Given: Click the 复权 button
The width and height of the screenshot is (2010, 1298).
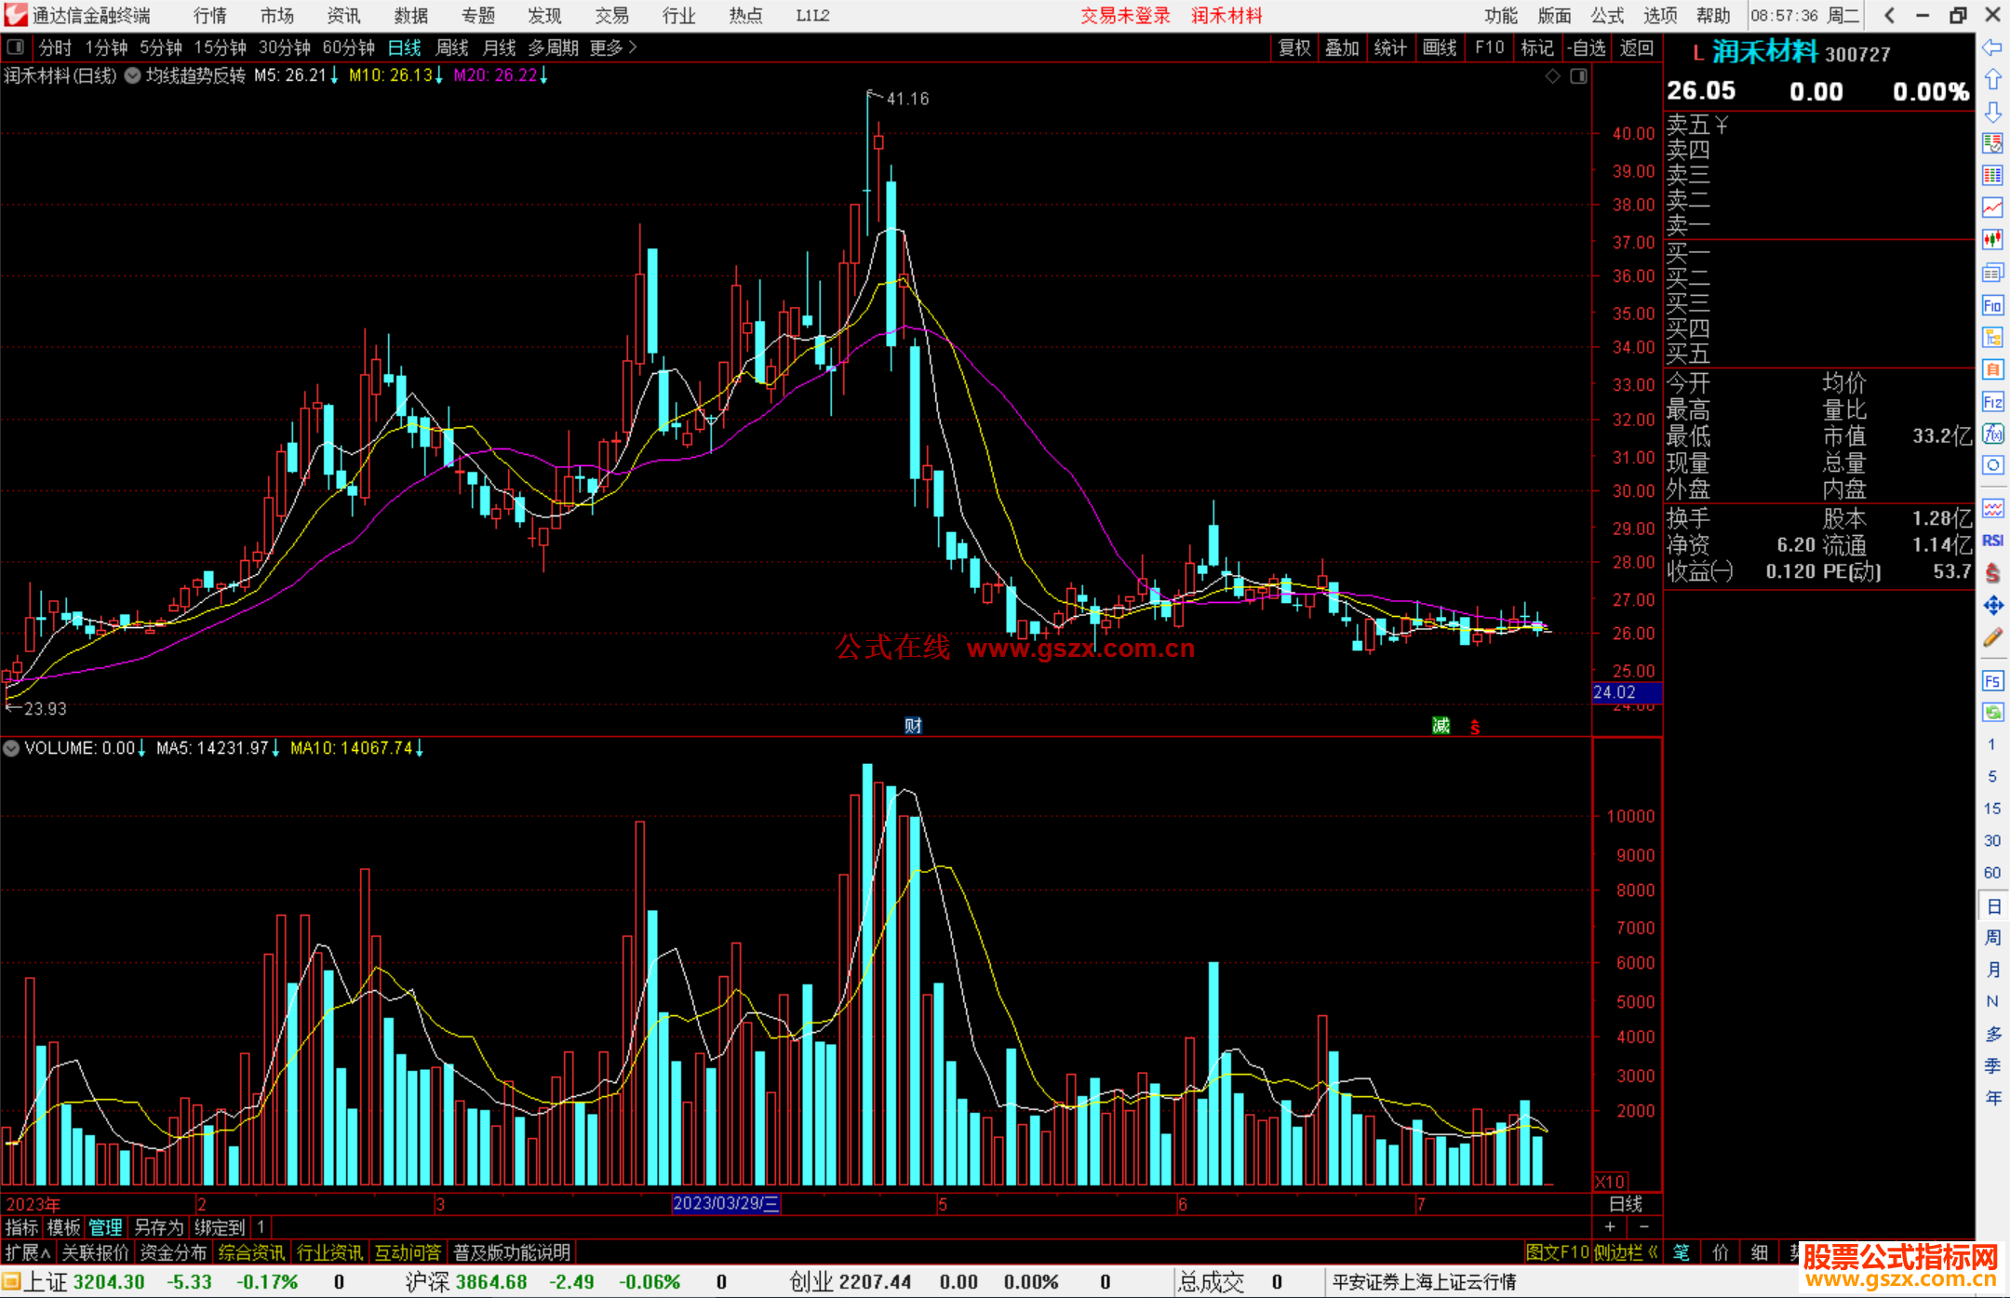Looking at the screenshot, I should point(1293,47).
